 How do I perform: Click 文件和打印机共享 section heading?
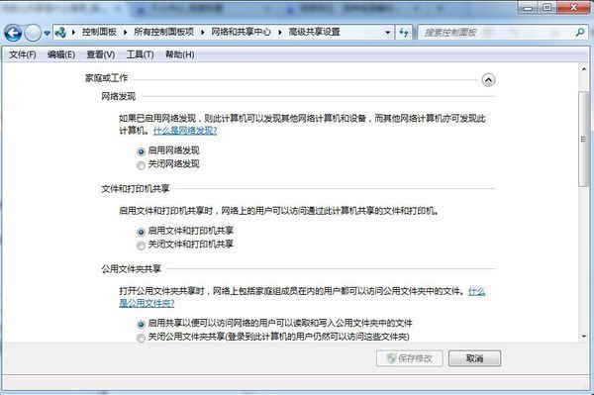click(x=136, y=189)
